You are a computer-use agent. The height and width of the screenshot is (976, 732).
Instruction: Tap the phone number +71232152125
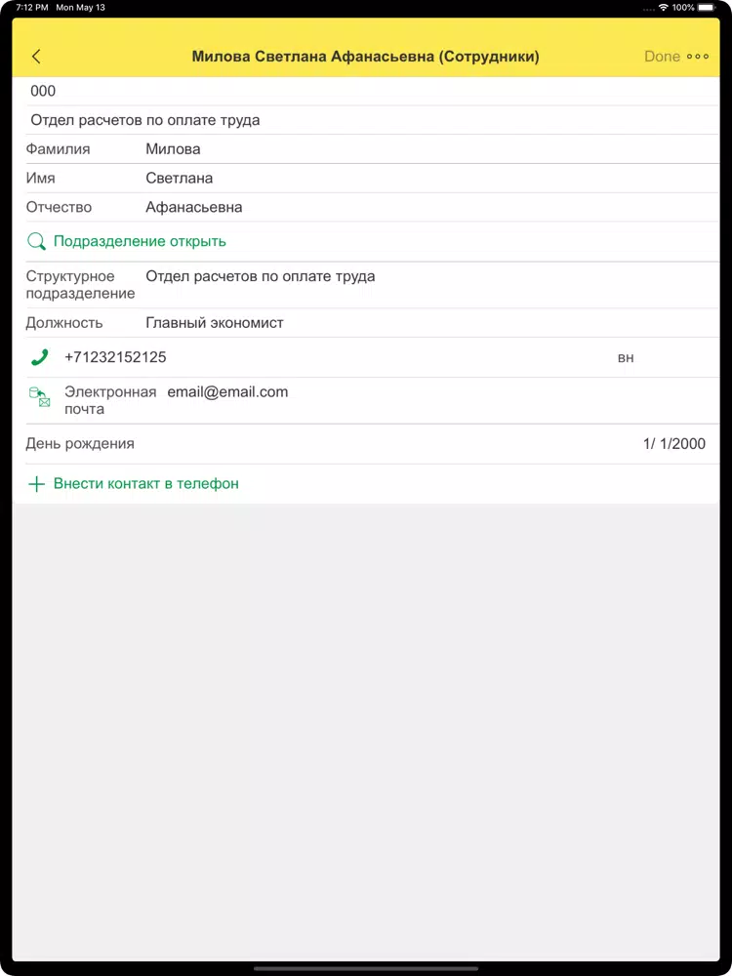[115, 357]
